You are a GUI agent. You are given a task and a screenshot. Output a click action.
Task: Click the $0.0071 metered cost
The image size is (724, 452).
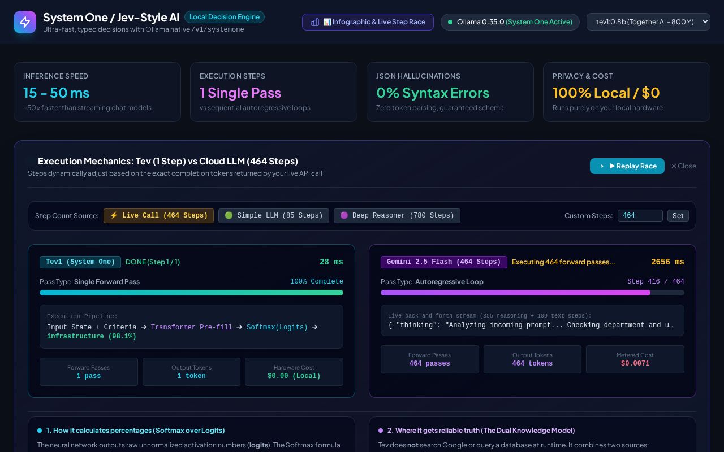pos(635,364)
